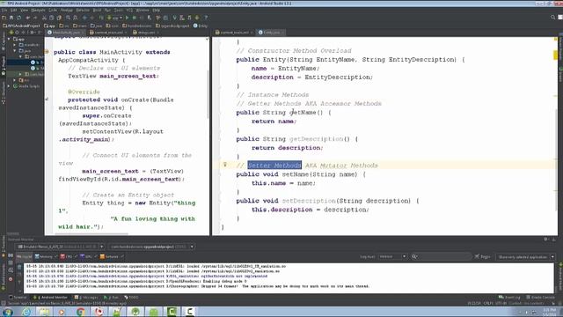The height and width of the screenshot is (317, 563).
Task: Click the highlighted 'Setter Methods' comment text
Action: pyautogui.click(x=274, y=166)
